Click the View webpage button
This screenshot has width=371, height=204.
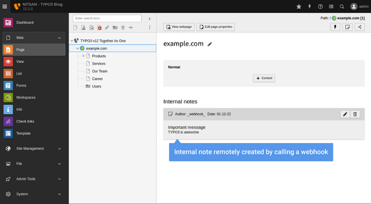coord(179,27)
